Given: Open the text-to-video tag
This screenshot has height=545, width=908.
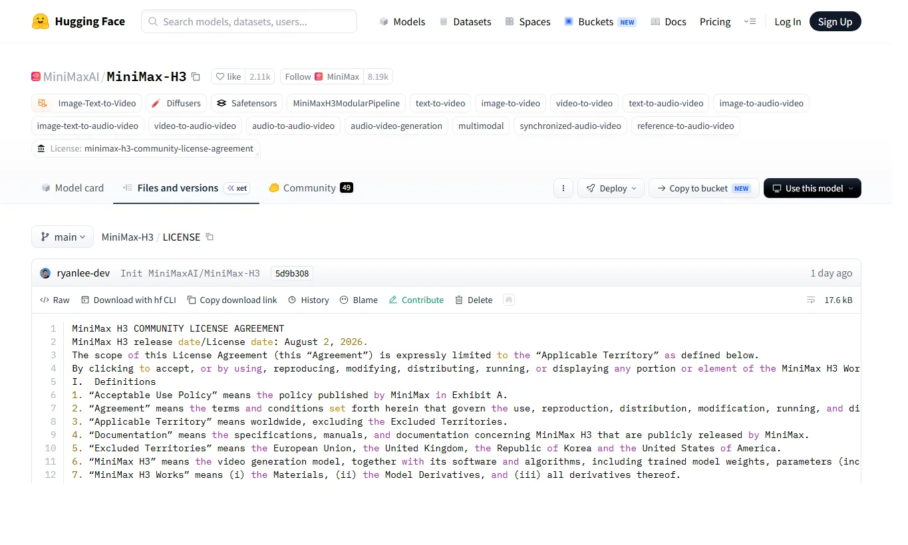Looking at the screenshot, I should click(440, 103).
